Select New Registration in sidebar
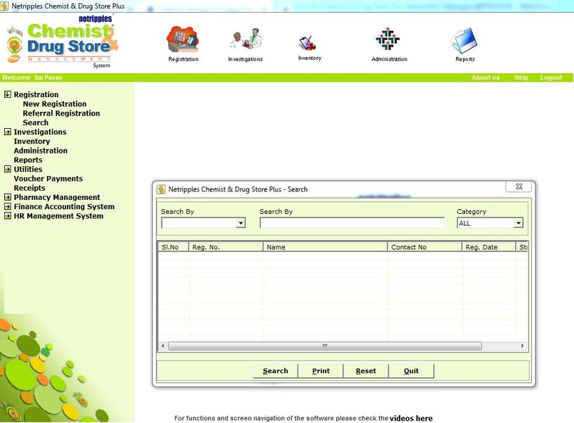Screen dimensions: 574x423 [x=55, y=104]
